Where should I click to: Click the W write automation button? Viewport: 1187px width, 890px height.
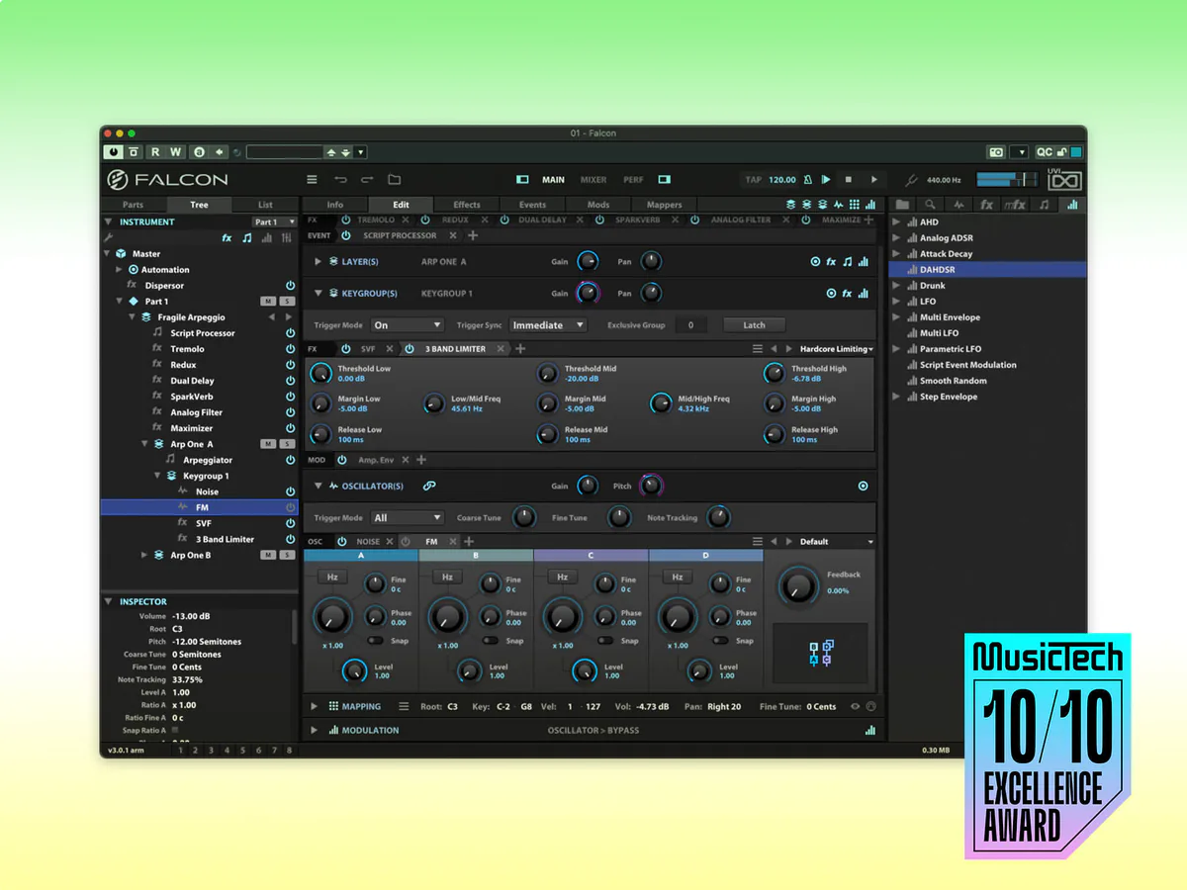[x=175, y=152]
